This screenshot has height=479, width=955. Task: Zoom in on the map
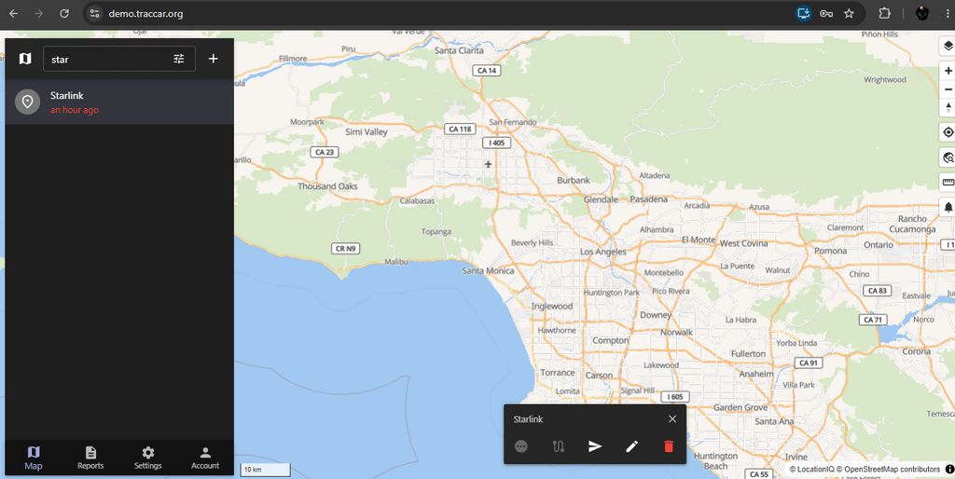click(948, 71)
